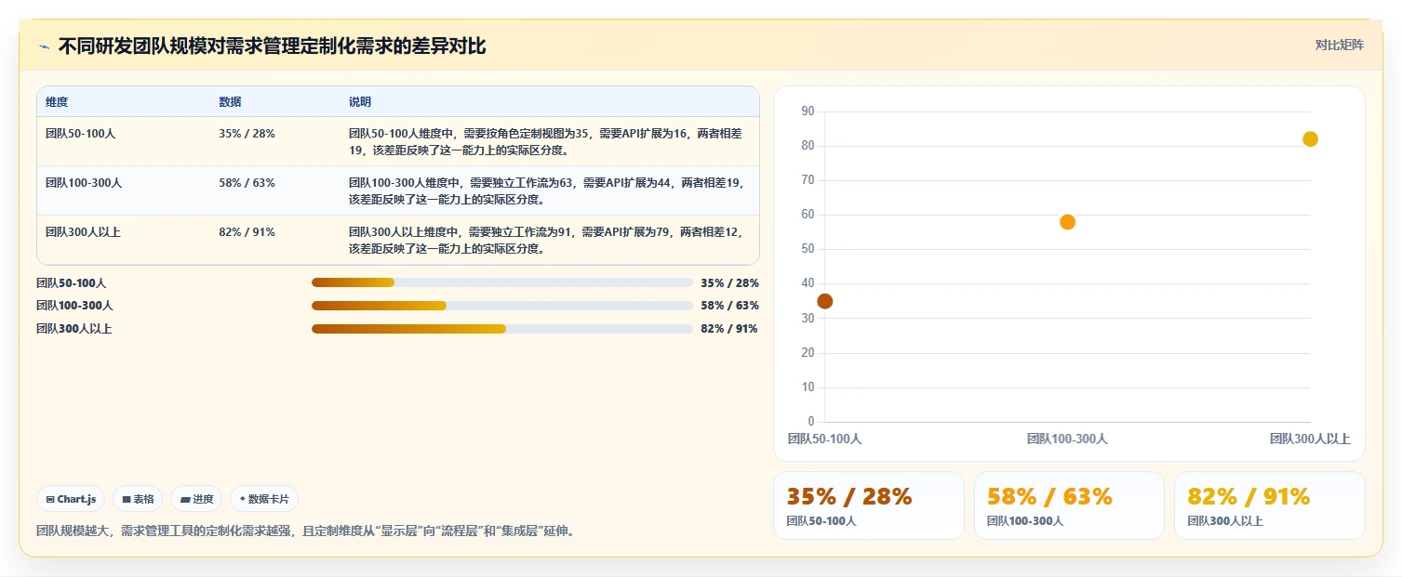Click progress value 82% / 91%
This screenshot has height=577, width=1402.
tap(729, 329)
